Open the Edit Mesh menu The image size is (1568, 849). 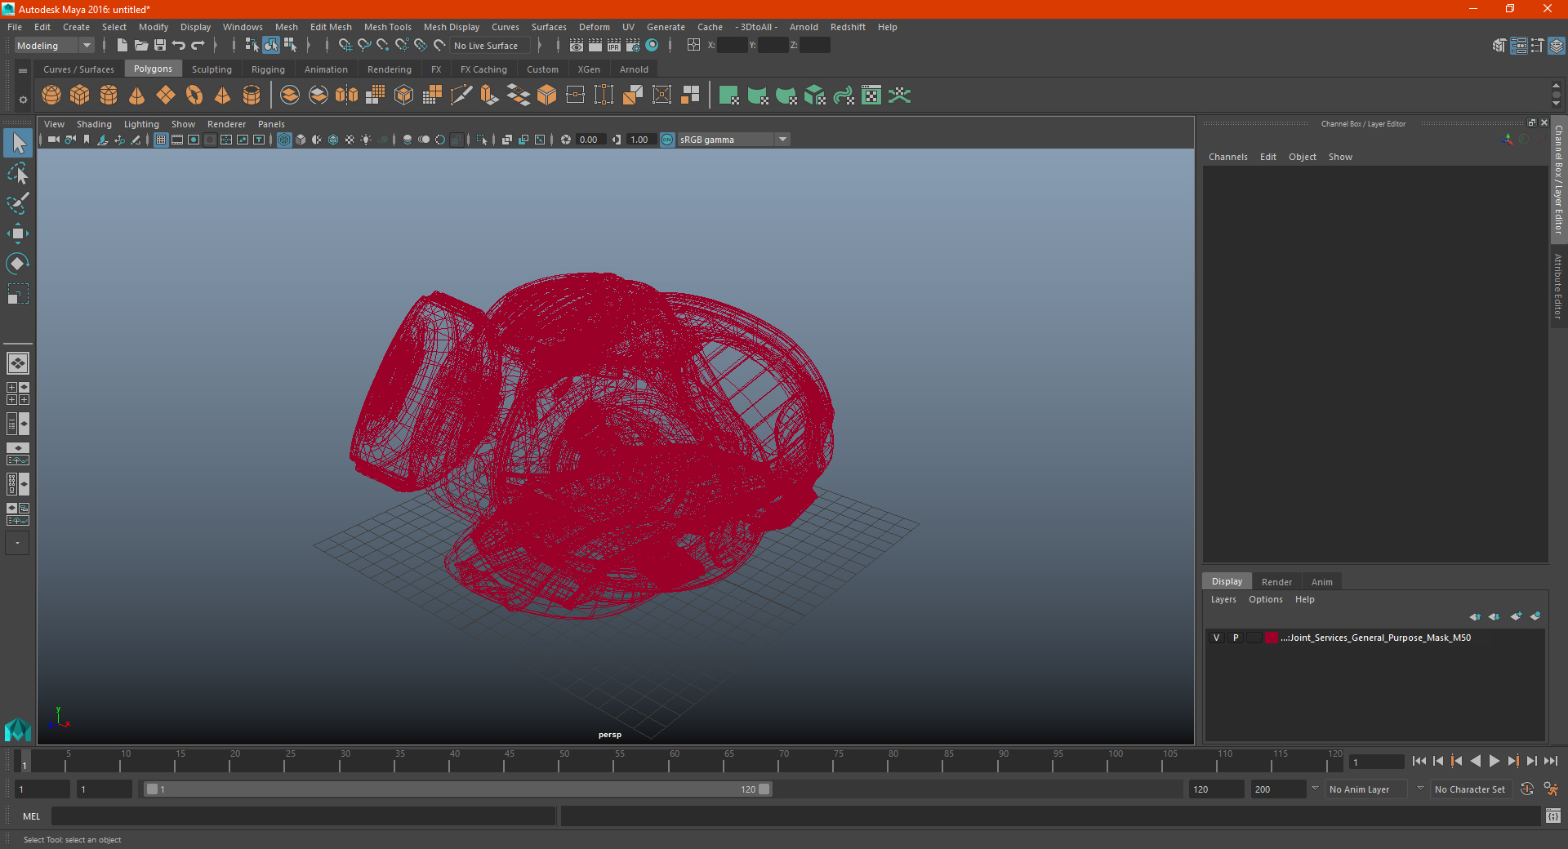331,27
